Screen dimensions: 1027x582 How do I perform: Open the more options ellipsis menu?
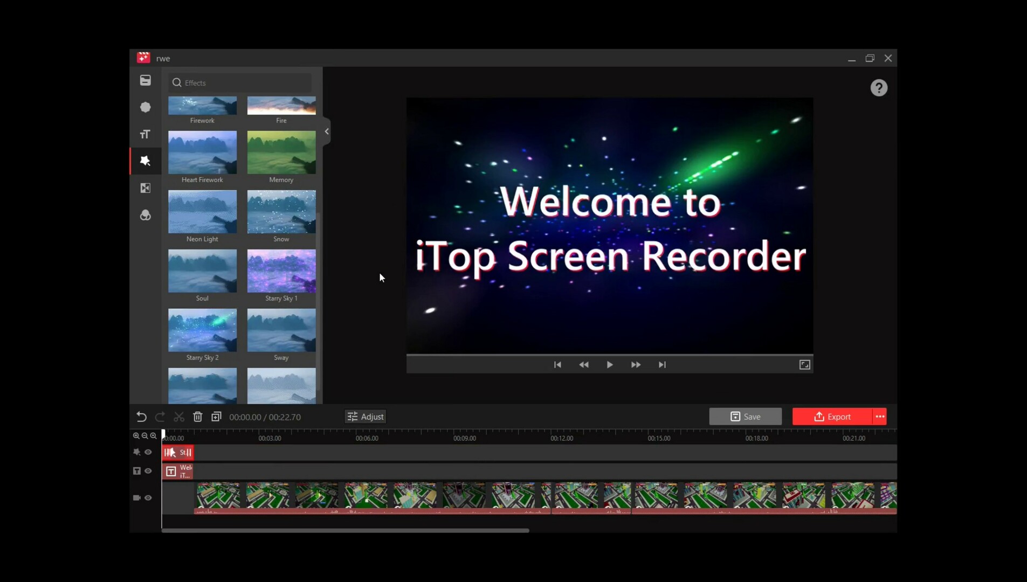click(879, 417)
